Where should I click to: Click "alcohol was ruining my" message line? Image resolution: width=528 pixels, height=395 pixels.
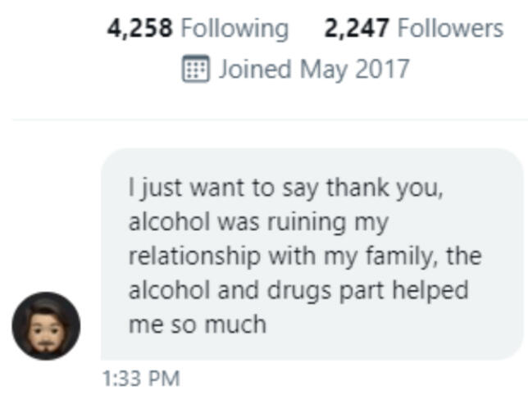[x=257, y=222]
